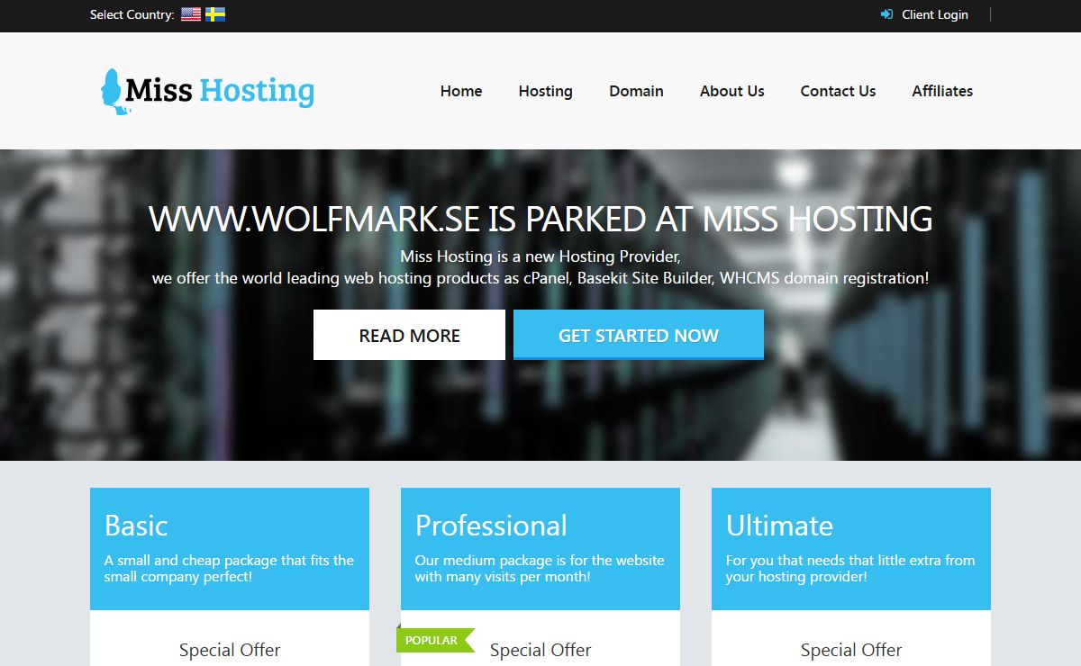
Task: Navigate to About Us page
Action: point(731,91)
